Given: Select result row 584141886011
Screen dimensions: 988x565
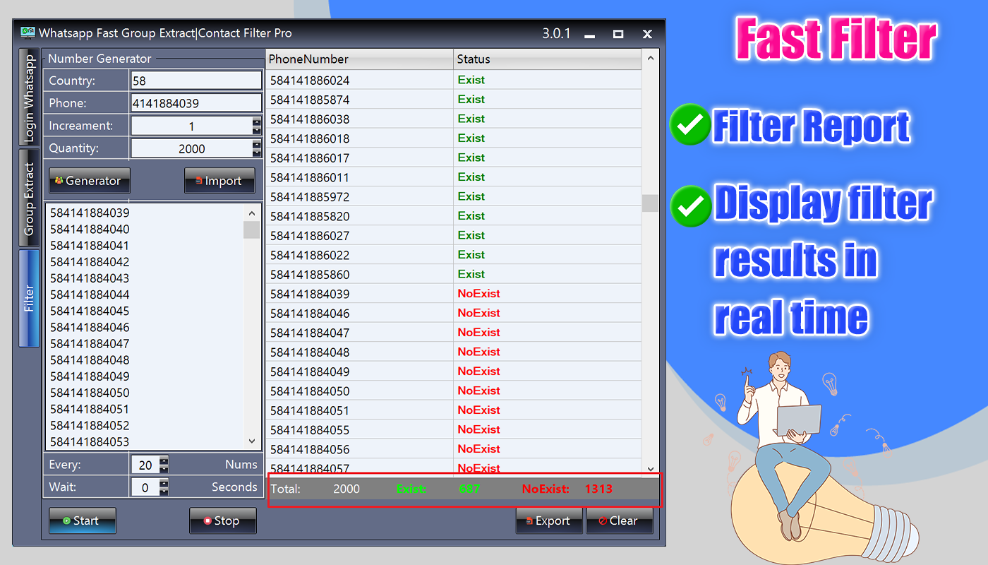Looking at the screenshot, I should coord(454,177).
